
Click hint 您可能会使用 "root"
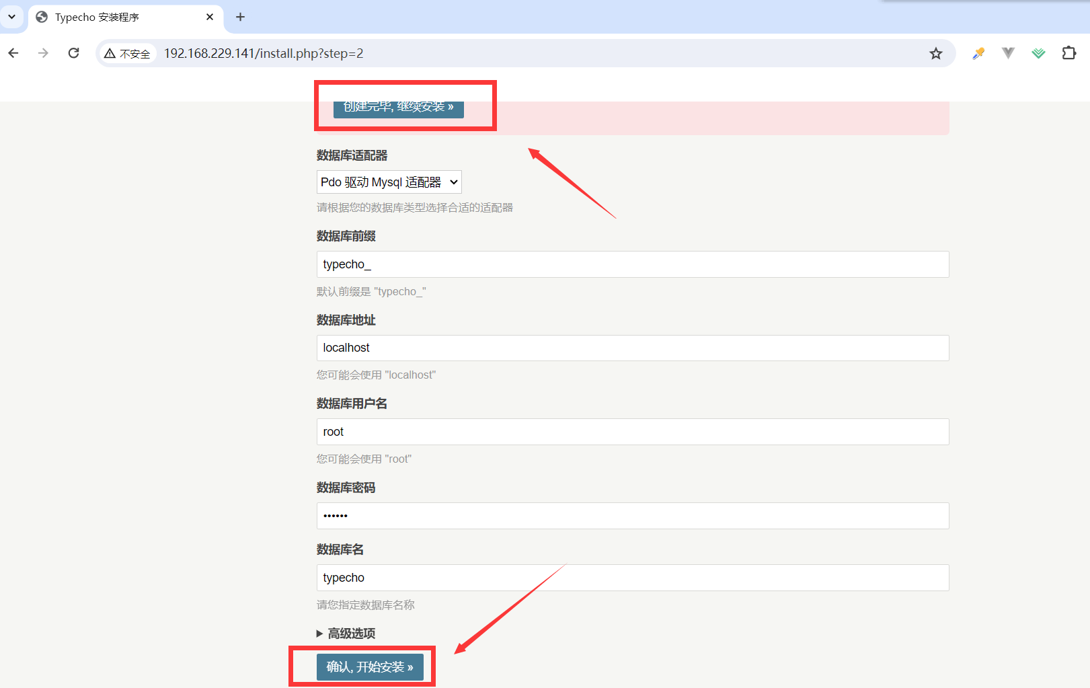(364, 459)
